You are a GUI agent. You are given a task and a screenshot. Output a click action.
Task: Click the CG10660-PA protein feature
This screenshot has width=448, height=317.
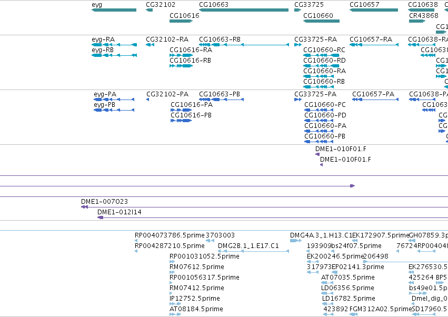click(x=319, y=131)
